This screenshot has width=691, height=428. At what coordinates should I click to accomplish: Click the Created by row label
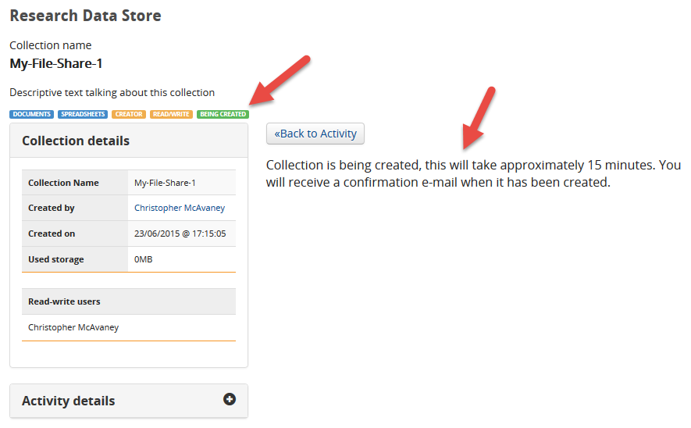[x=51, y=208]
